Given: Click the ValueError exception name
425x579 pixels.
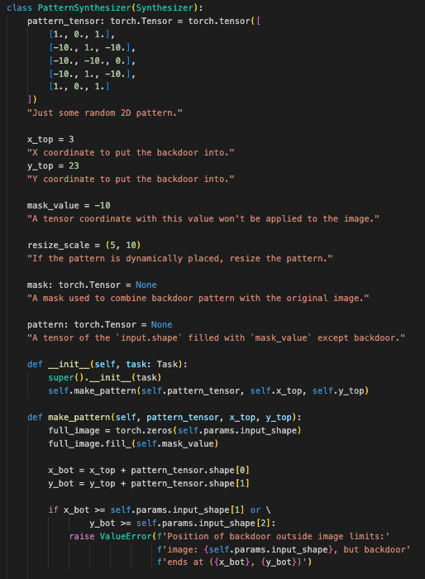Looking at the screenshot, I should pyautogui.click(x=126, y=536).
